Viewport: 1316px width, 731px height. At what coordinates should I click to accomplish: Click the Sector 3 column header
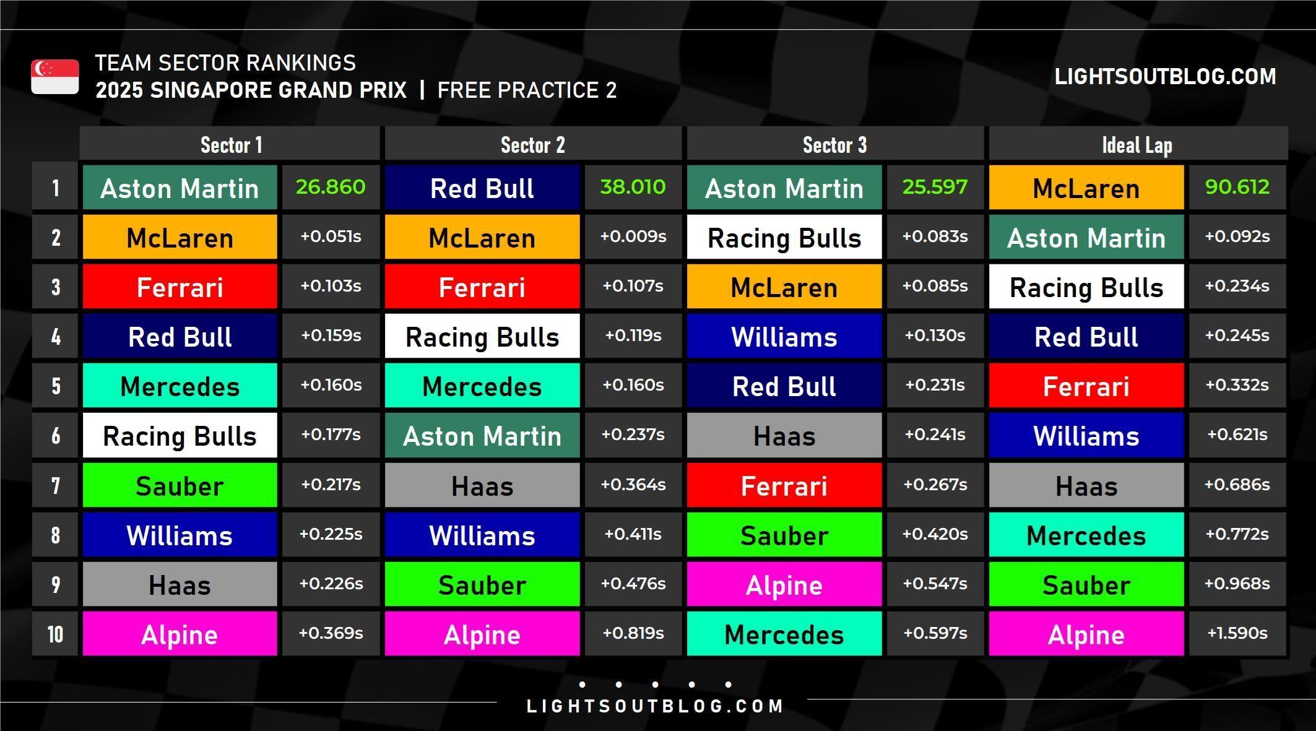(x=834, y=145)
